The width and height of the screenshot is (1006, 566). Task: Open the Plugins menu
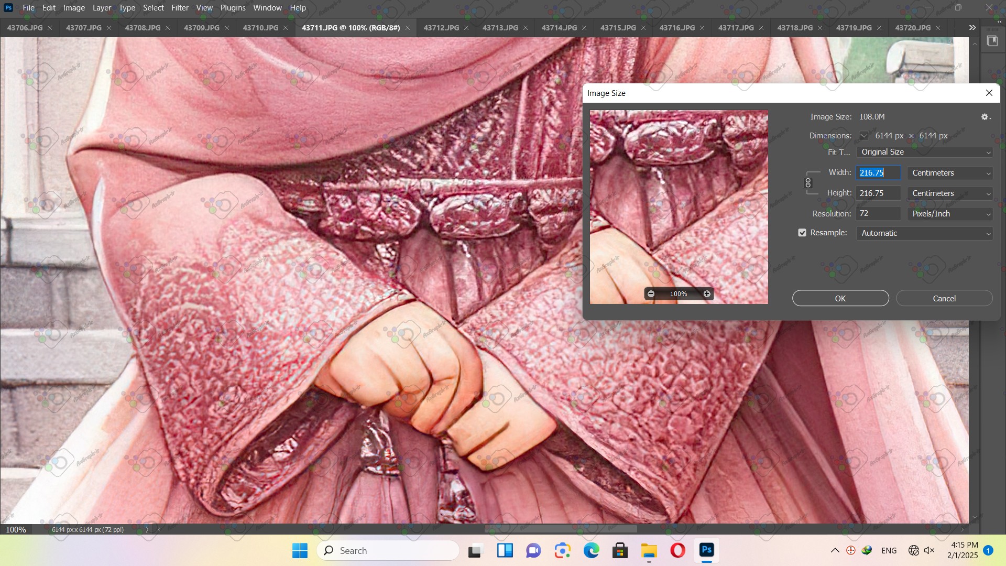coord(233,8)
